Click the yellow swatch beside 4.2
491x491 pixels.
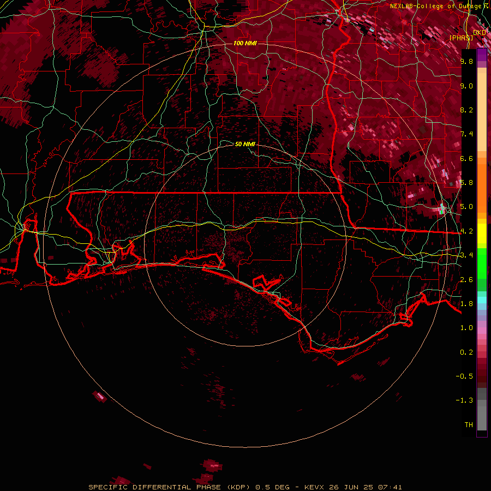482,233
